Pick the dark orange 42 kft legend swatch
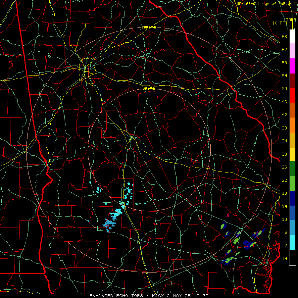 [292, 110]
